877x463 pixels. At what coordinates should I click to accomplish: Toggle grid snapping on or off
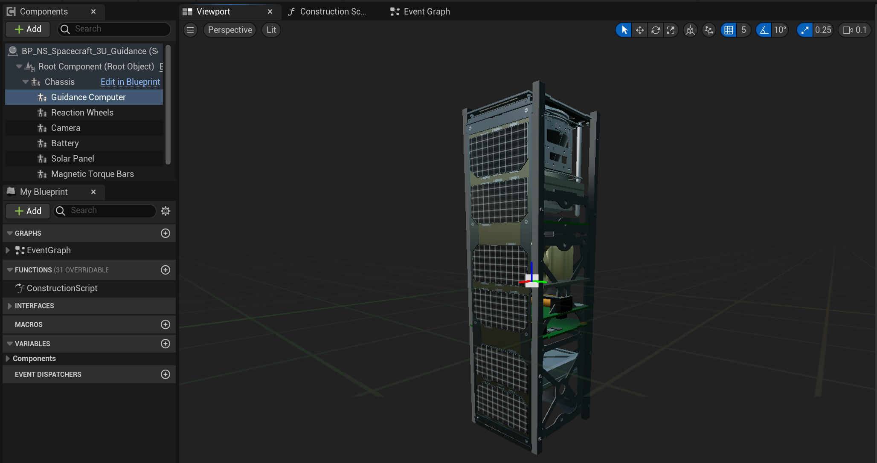(x=729, y=30)
